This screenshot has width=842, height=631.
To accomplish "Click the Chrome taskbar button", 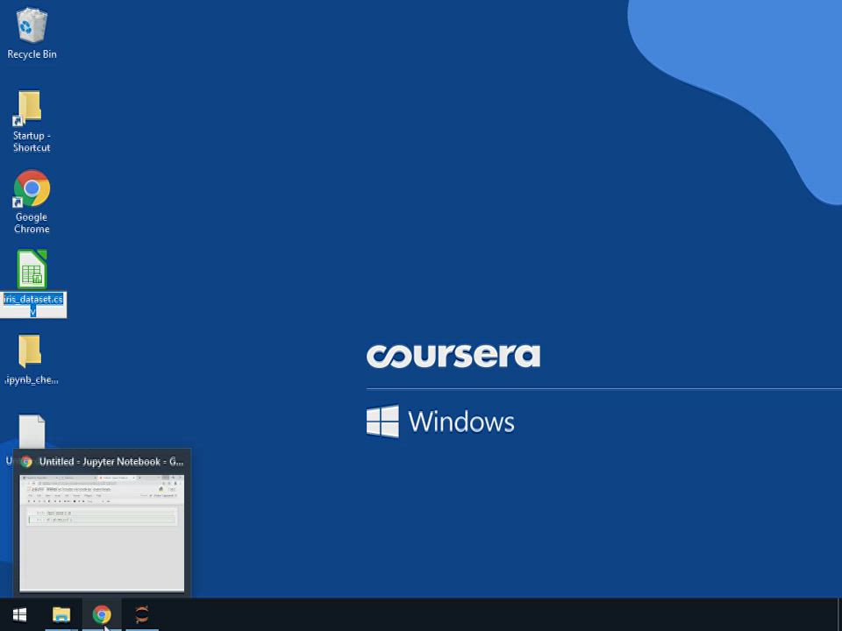I will click(102, 614).
